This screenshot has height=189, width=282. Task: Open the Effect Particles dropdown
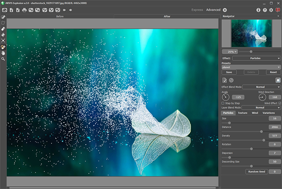tap(256, 58)
